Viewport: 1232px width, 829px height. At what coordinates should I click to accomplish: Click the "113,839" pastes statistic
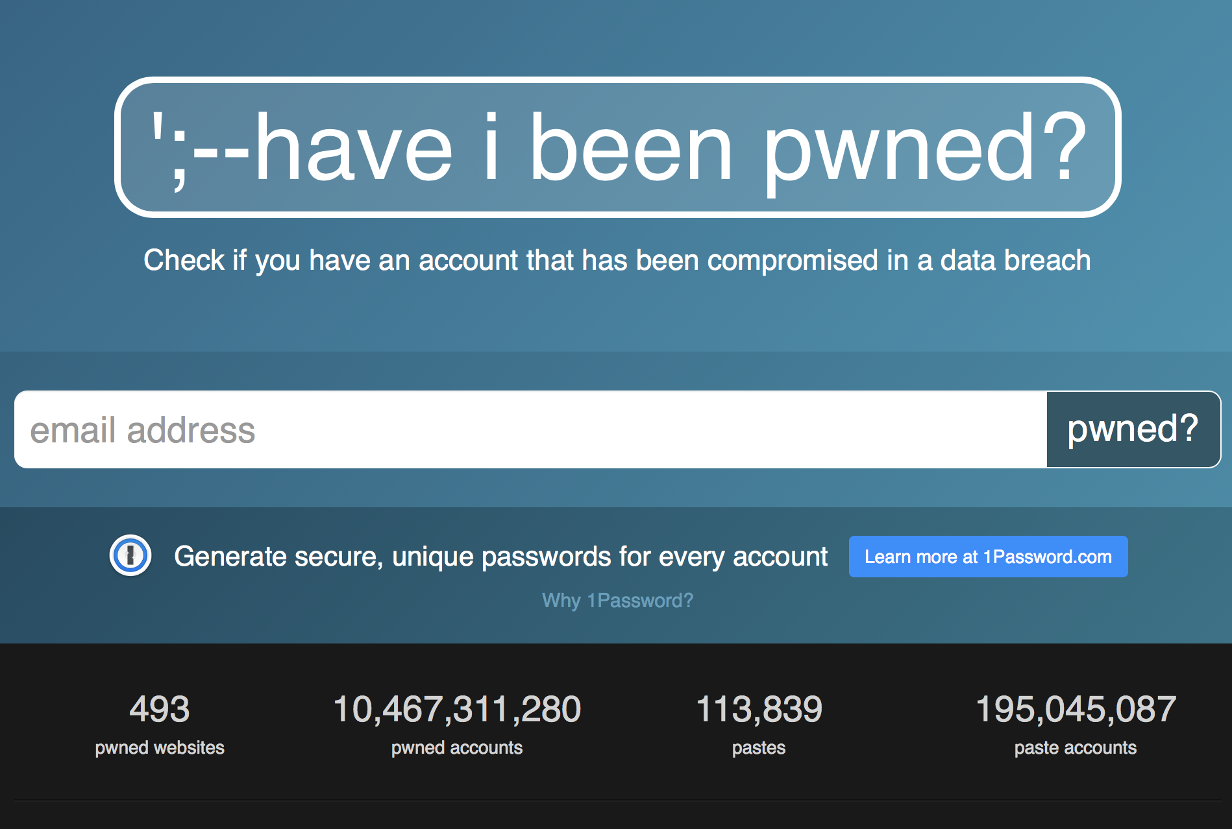[759, 710]
